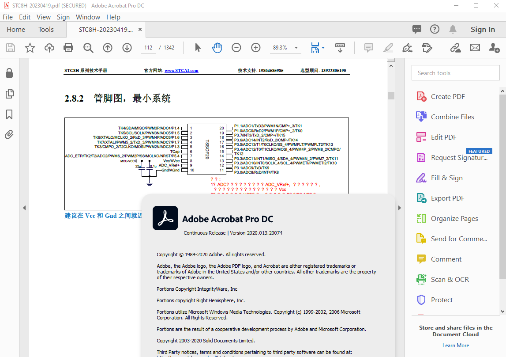The width and height of the screenshot is (506, 357).
Task: Click the Search tools field
Action: pos(455,73)
